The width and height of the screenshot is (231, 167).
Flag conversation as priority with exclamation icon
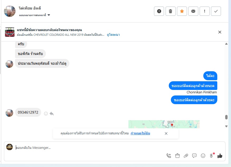coord(205,11)
